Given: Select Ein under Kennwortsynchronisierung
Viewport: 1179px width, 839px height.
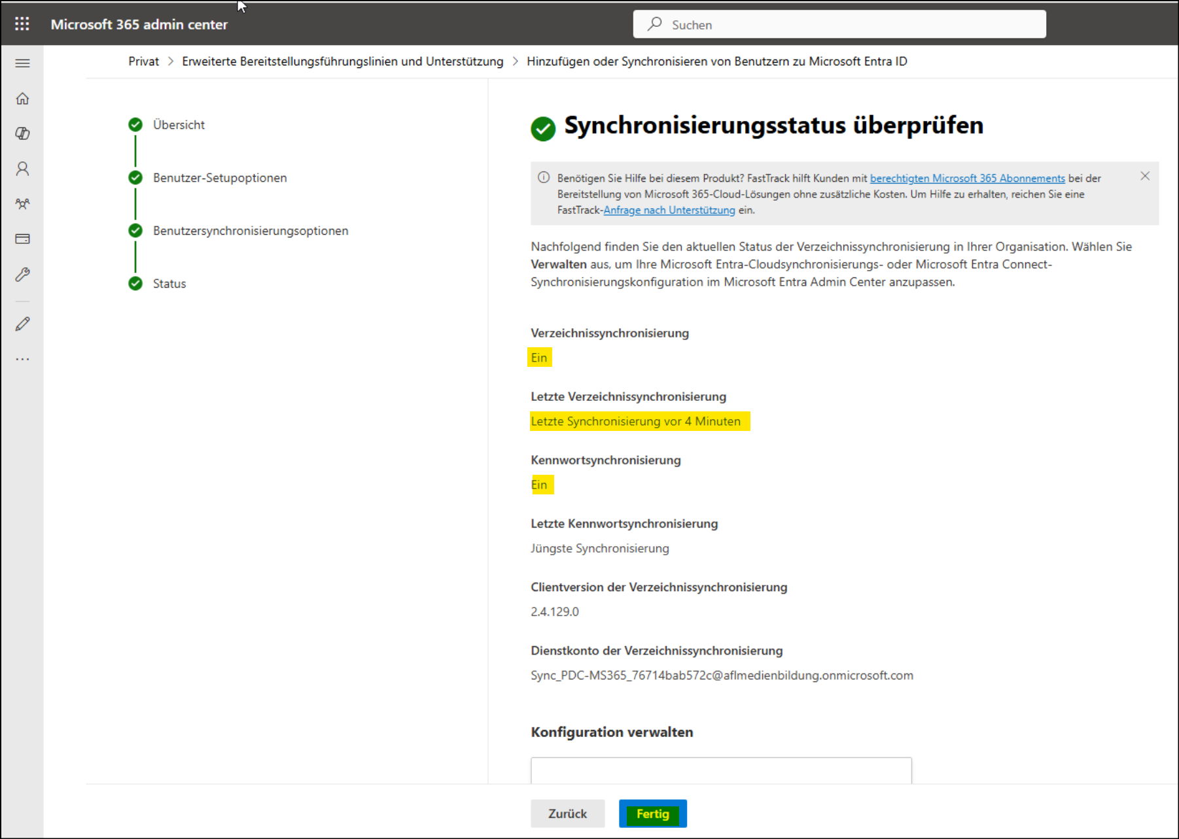Looking at the screenshot, I should pos(538,485).
